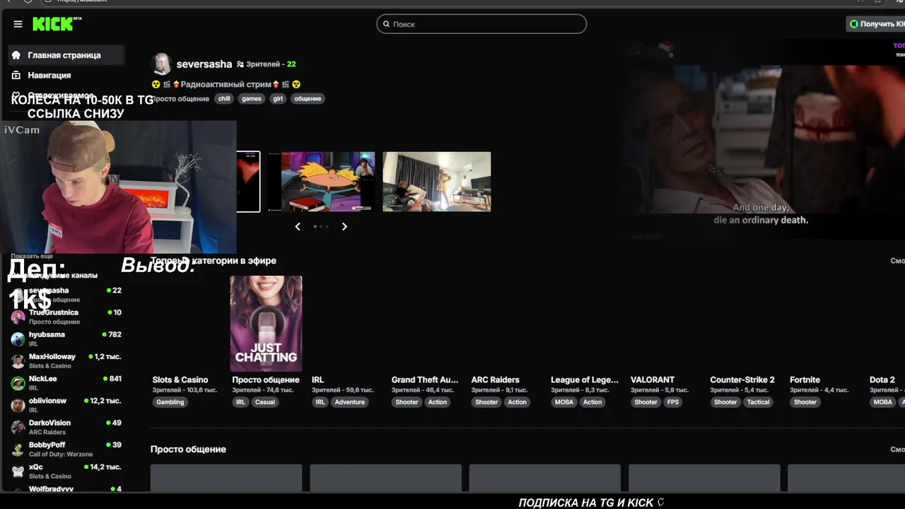
Task: Click the Casual tag
Action: tap(265, 402)
